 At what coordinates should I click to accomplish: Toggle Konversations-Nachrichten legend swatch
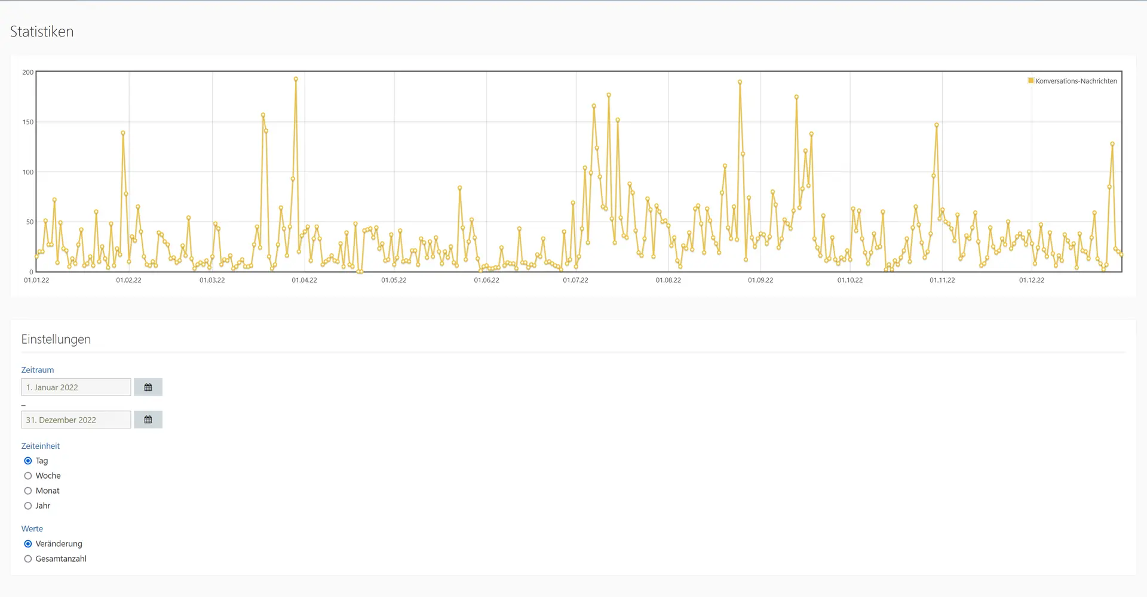click(x=1031, y=81)
